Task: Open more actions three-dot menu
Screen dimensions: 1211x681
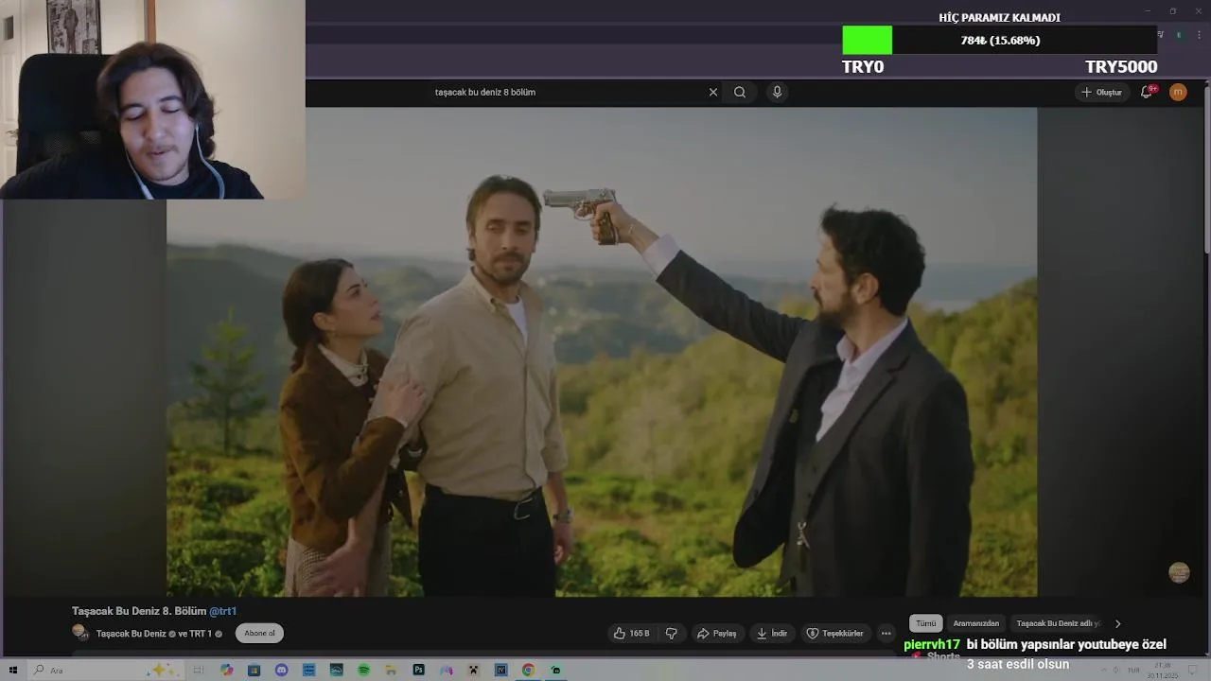Action: pyautogui.click(x=886, y=634)
